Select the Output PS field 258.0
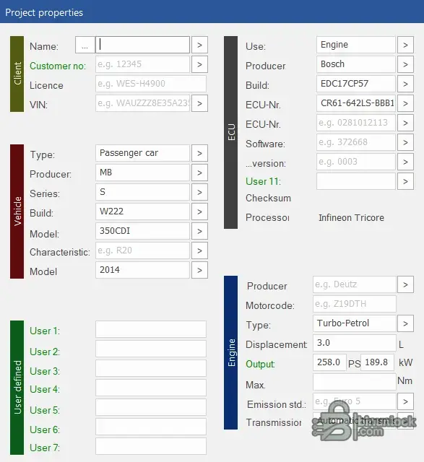 (329, 362)
